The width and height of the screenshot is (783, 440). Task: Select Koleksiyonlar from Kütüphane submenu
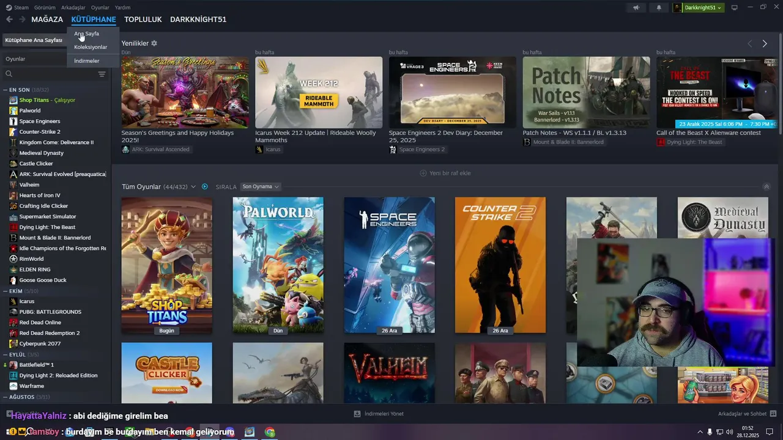coord(91,47)
